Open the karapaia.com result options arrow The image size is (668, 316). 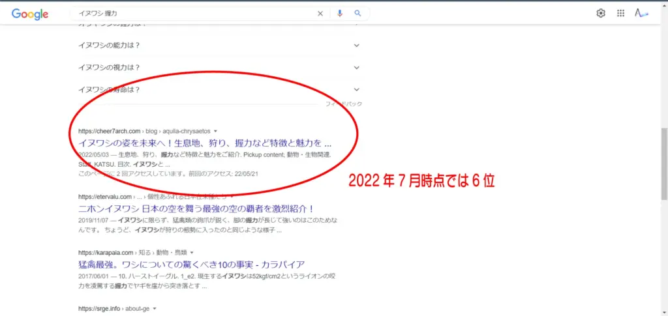[x=192, y=253]
